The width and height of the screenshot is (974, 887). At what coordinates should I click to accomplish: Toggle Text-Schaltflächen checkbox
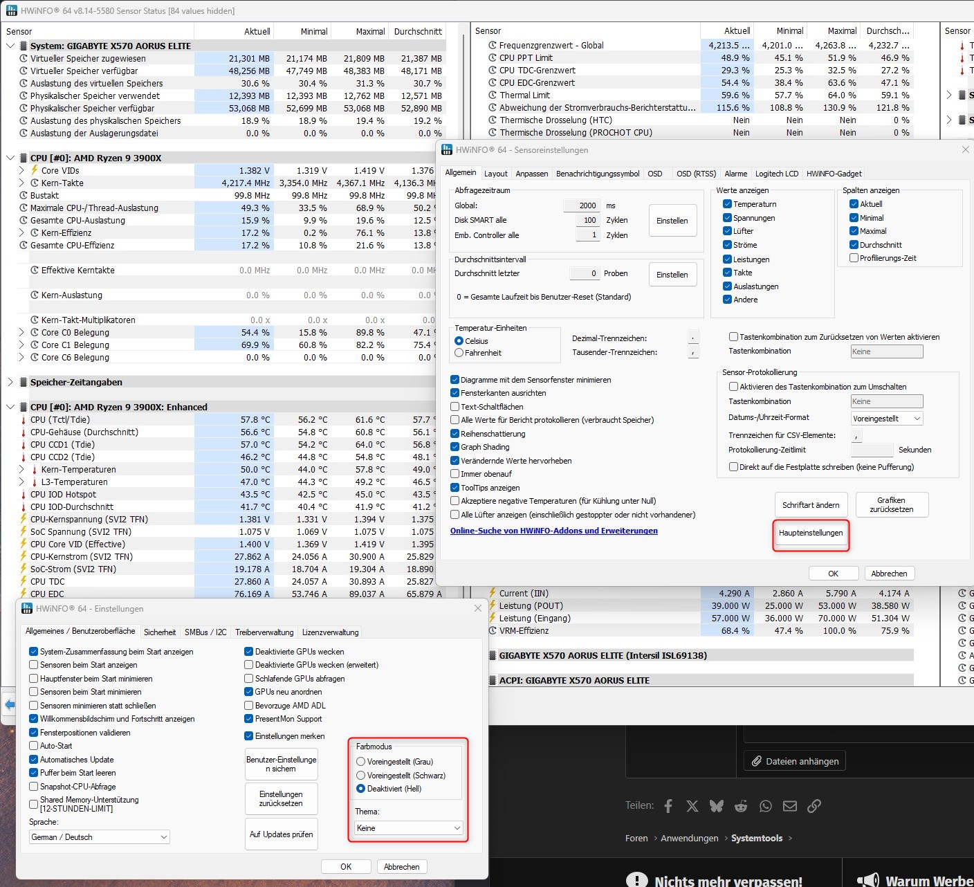(454, 407)
